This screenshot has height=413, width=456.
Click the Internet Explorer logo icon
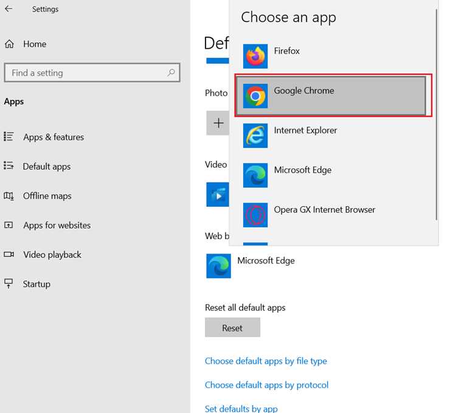[255, 136]
